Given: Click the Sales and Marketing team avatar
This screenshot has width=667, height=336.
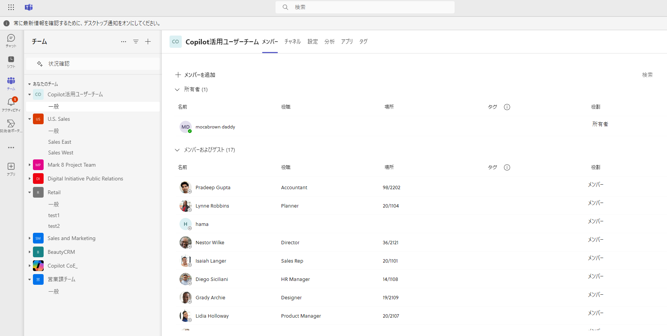Looking at the screenshot, I should pos(38,238).
